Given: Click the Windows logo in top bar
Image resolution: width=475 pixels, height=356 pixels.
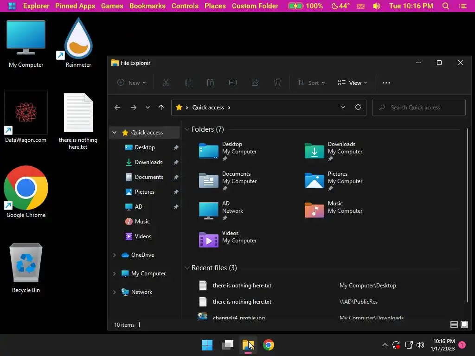Looking at the screenshot, I should tap(12, 6).
